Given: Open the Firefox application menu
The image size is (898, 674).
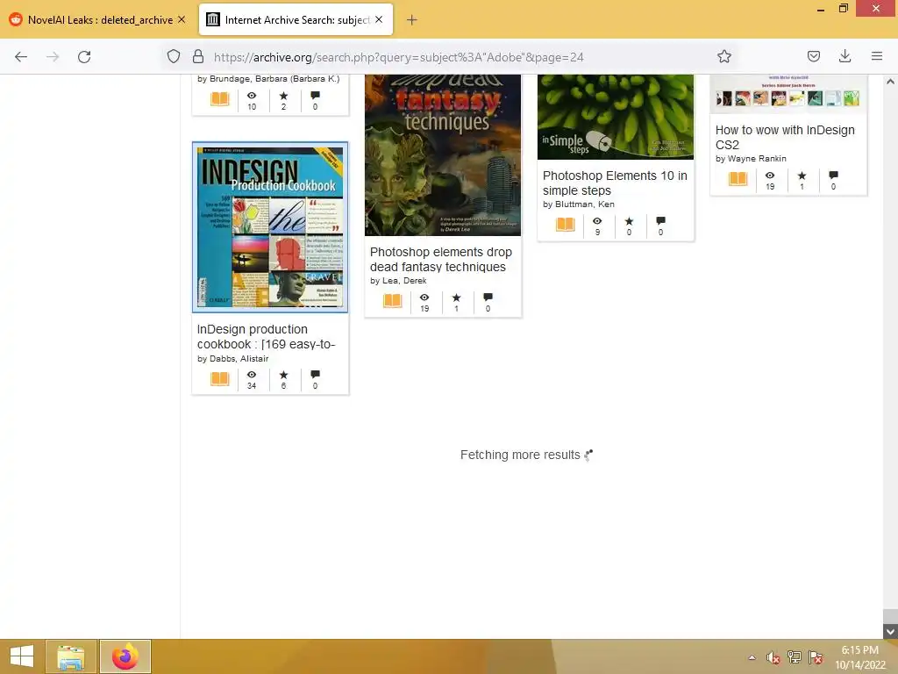Looking at the screenshot, I should click(876, 56).
